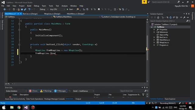Toggle auto-hide pin of Solution Explorer panel
Viewport: 195px width, 110px height.
pyautogui.click(x=186, y=14)
